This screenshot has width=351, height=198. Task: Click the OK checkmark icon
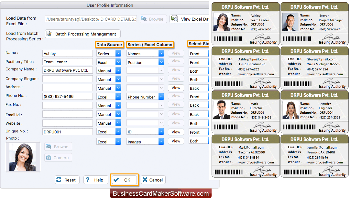pos(116,180)
